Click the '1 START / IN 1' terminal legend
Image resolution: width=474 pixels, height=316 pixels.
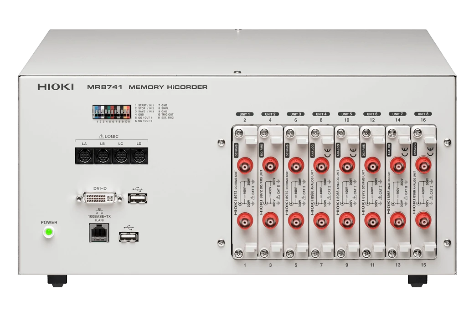tap(144, 106)
